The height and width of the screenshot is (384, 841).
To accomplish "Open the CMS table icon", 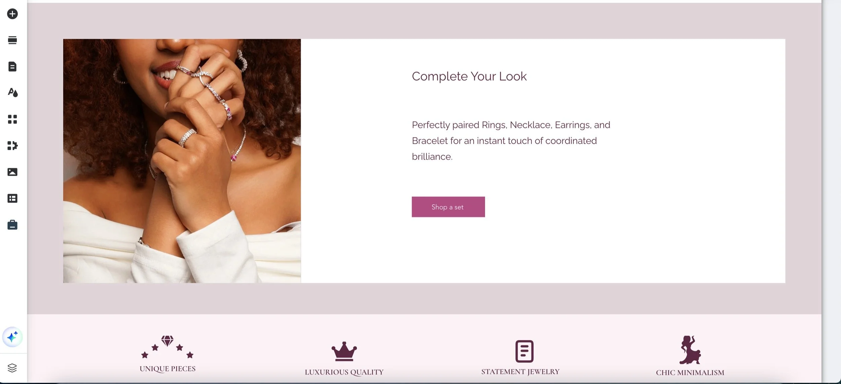I will coord(12,199).
